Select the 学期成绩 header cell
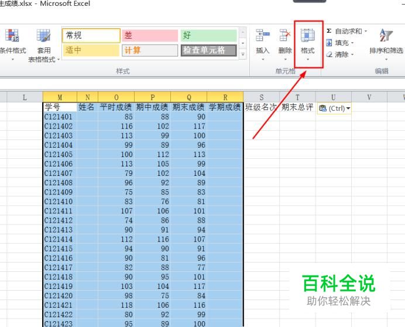The image size is (405, 327). 225,107
